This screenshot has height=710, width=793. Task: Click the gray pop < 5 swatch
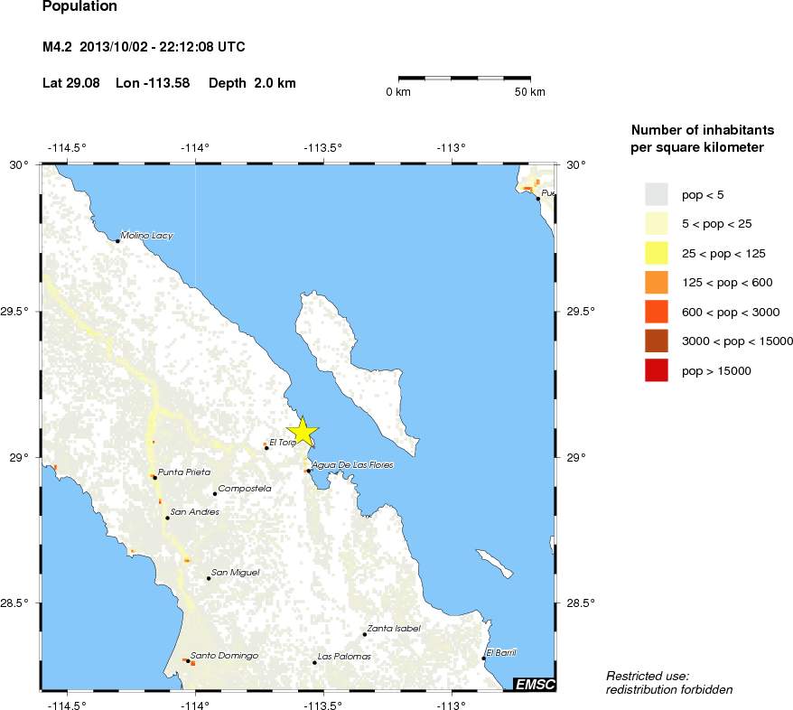pyautogui.click(x=656, y=194)
